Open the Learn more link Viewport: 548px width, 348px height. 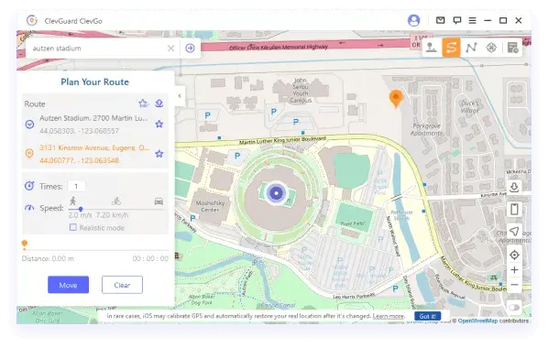click(x=389, y=316)
